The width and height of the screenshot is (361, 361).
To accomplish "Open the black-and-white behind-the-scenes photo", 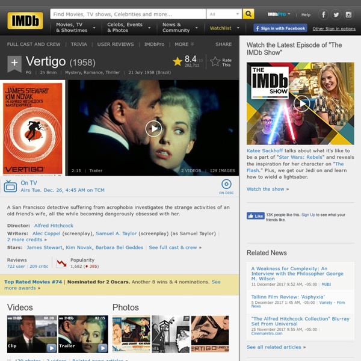I will click(x=171, y=335).
